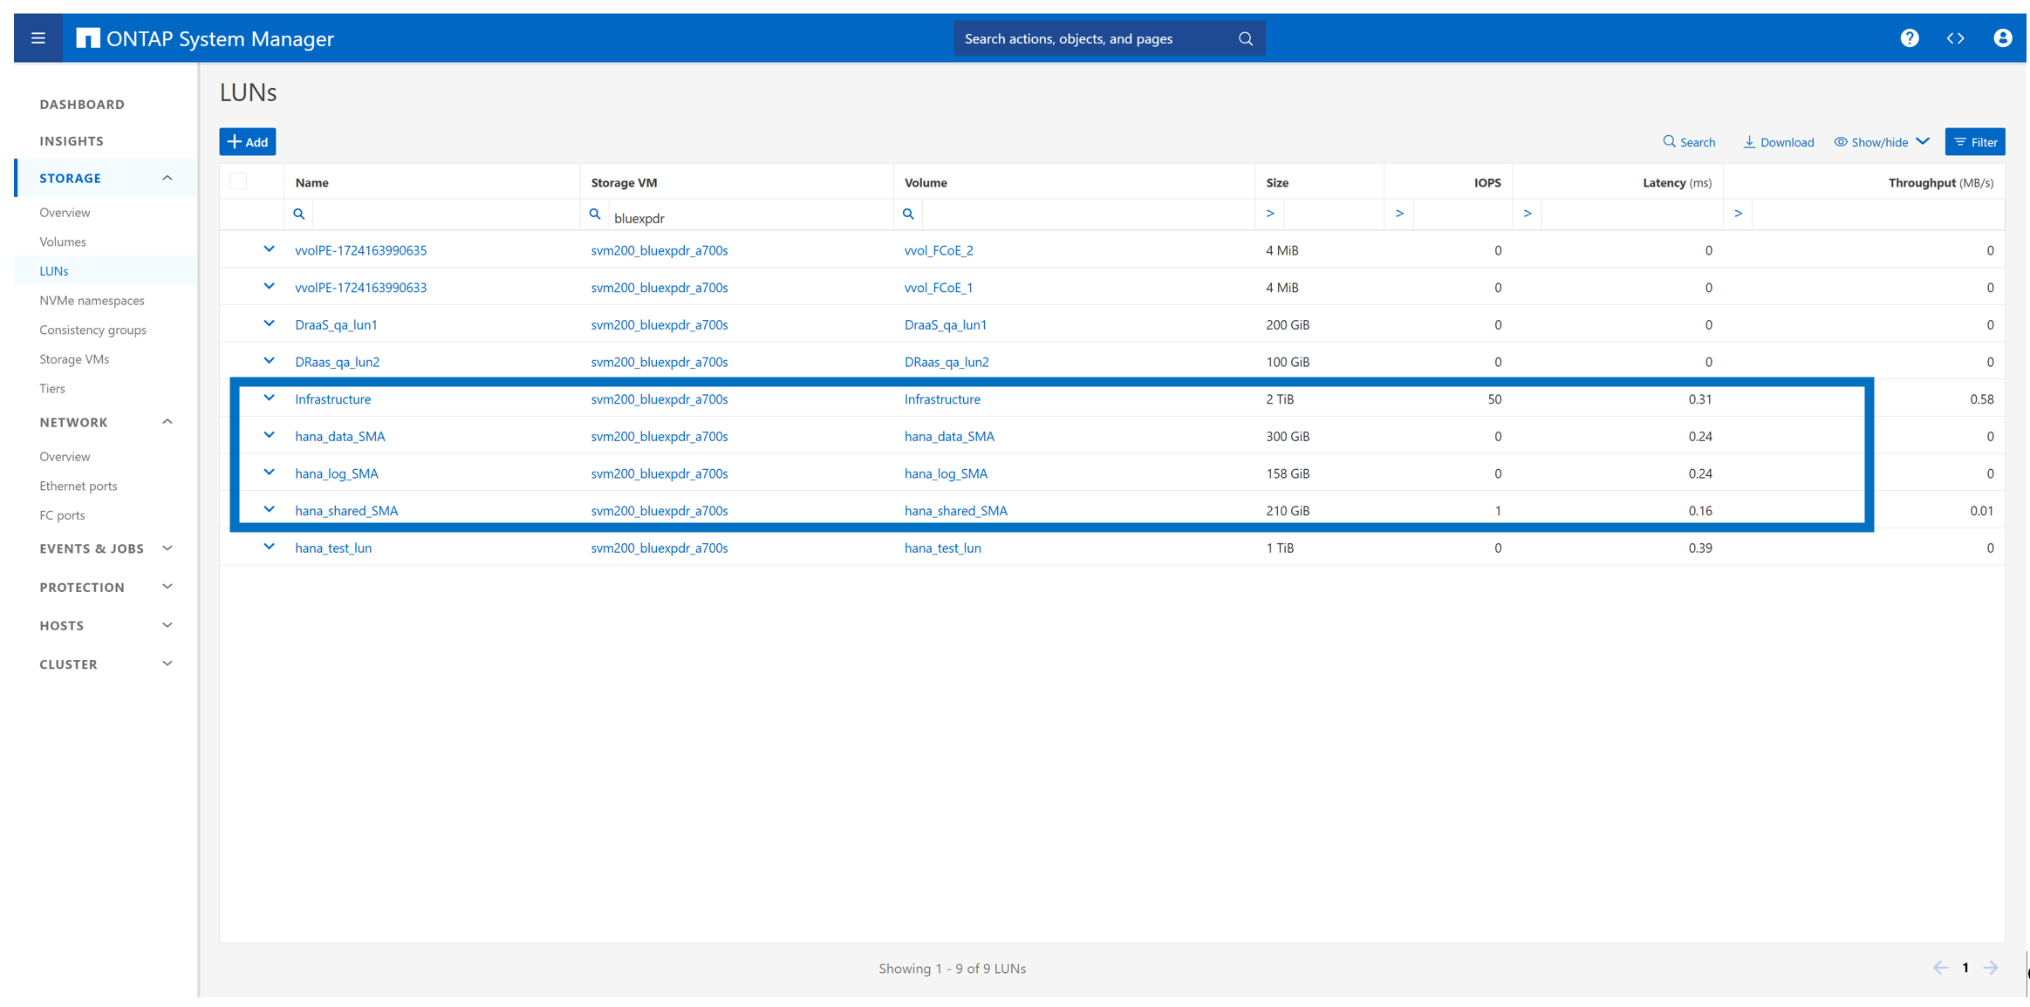Open the API log code icon
Screen dimensions: 2030x1007
(1955, 38)
